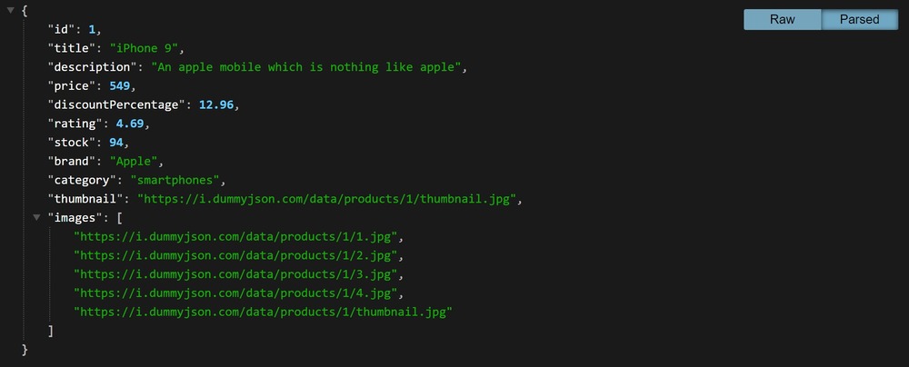
Task: Click the "smartphones" category value
Action: pos(175,180)
